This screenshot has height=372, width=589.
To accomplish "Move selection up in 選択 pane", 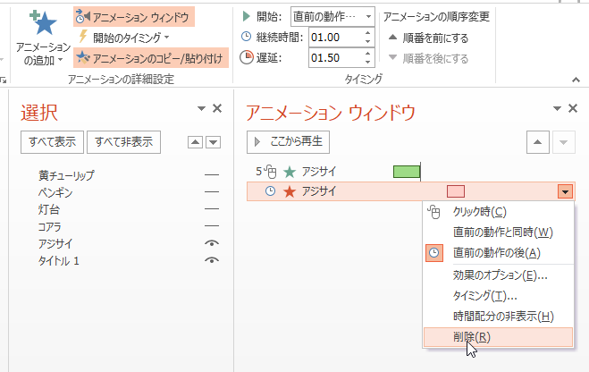I will tap(195, 142).
